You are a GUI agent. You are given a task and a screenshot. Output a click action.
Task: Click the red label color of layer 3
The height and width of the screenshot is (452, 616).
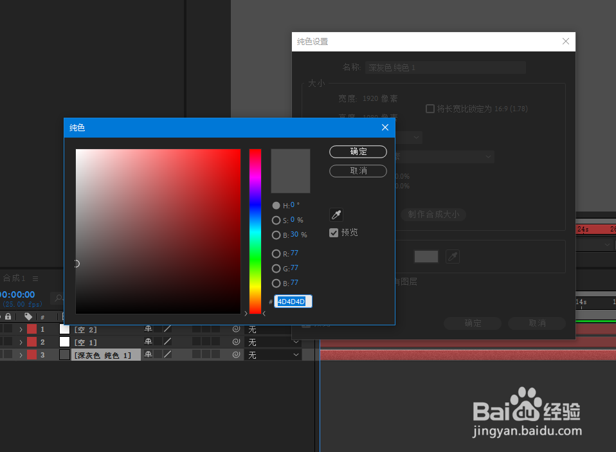click(x=32, y=355)
